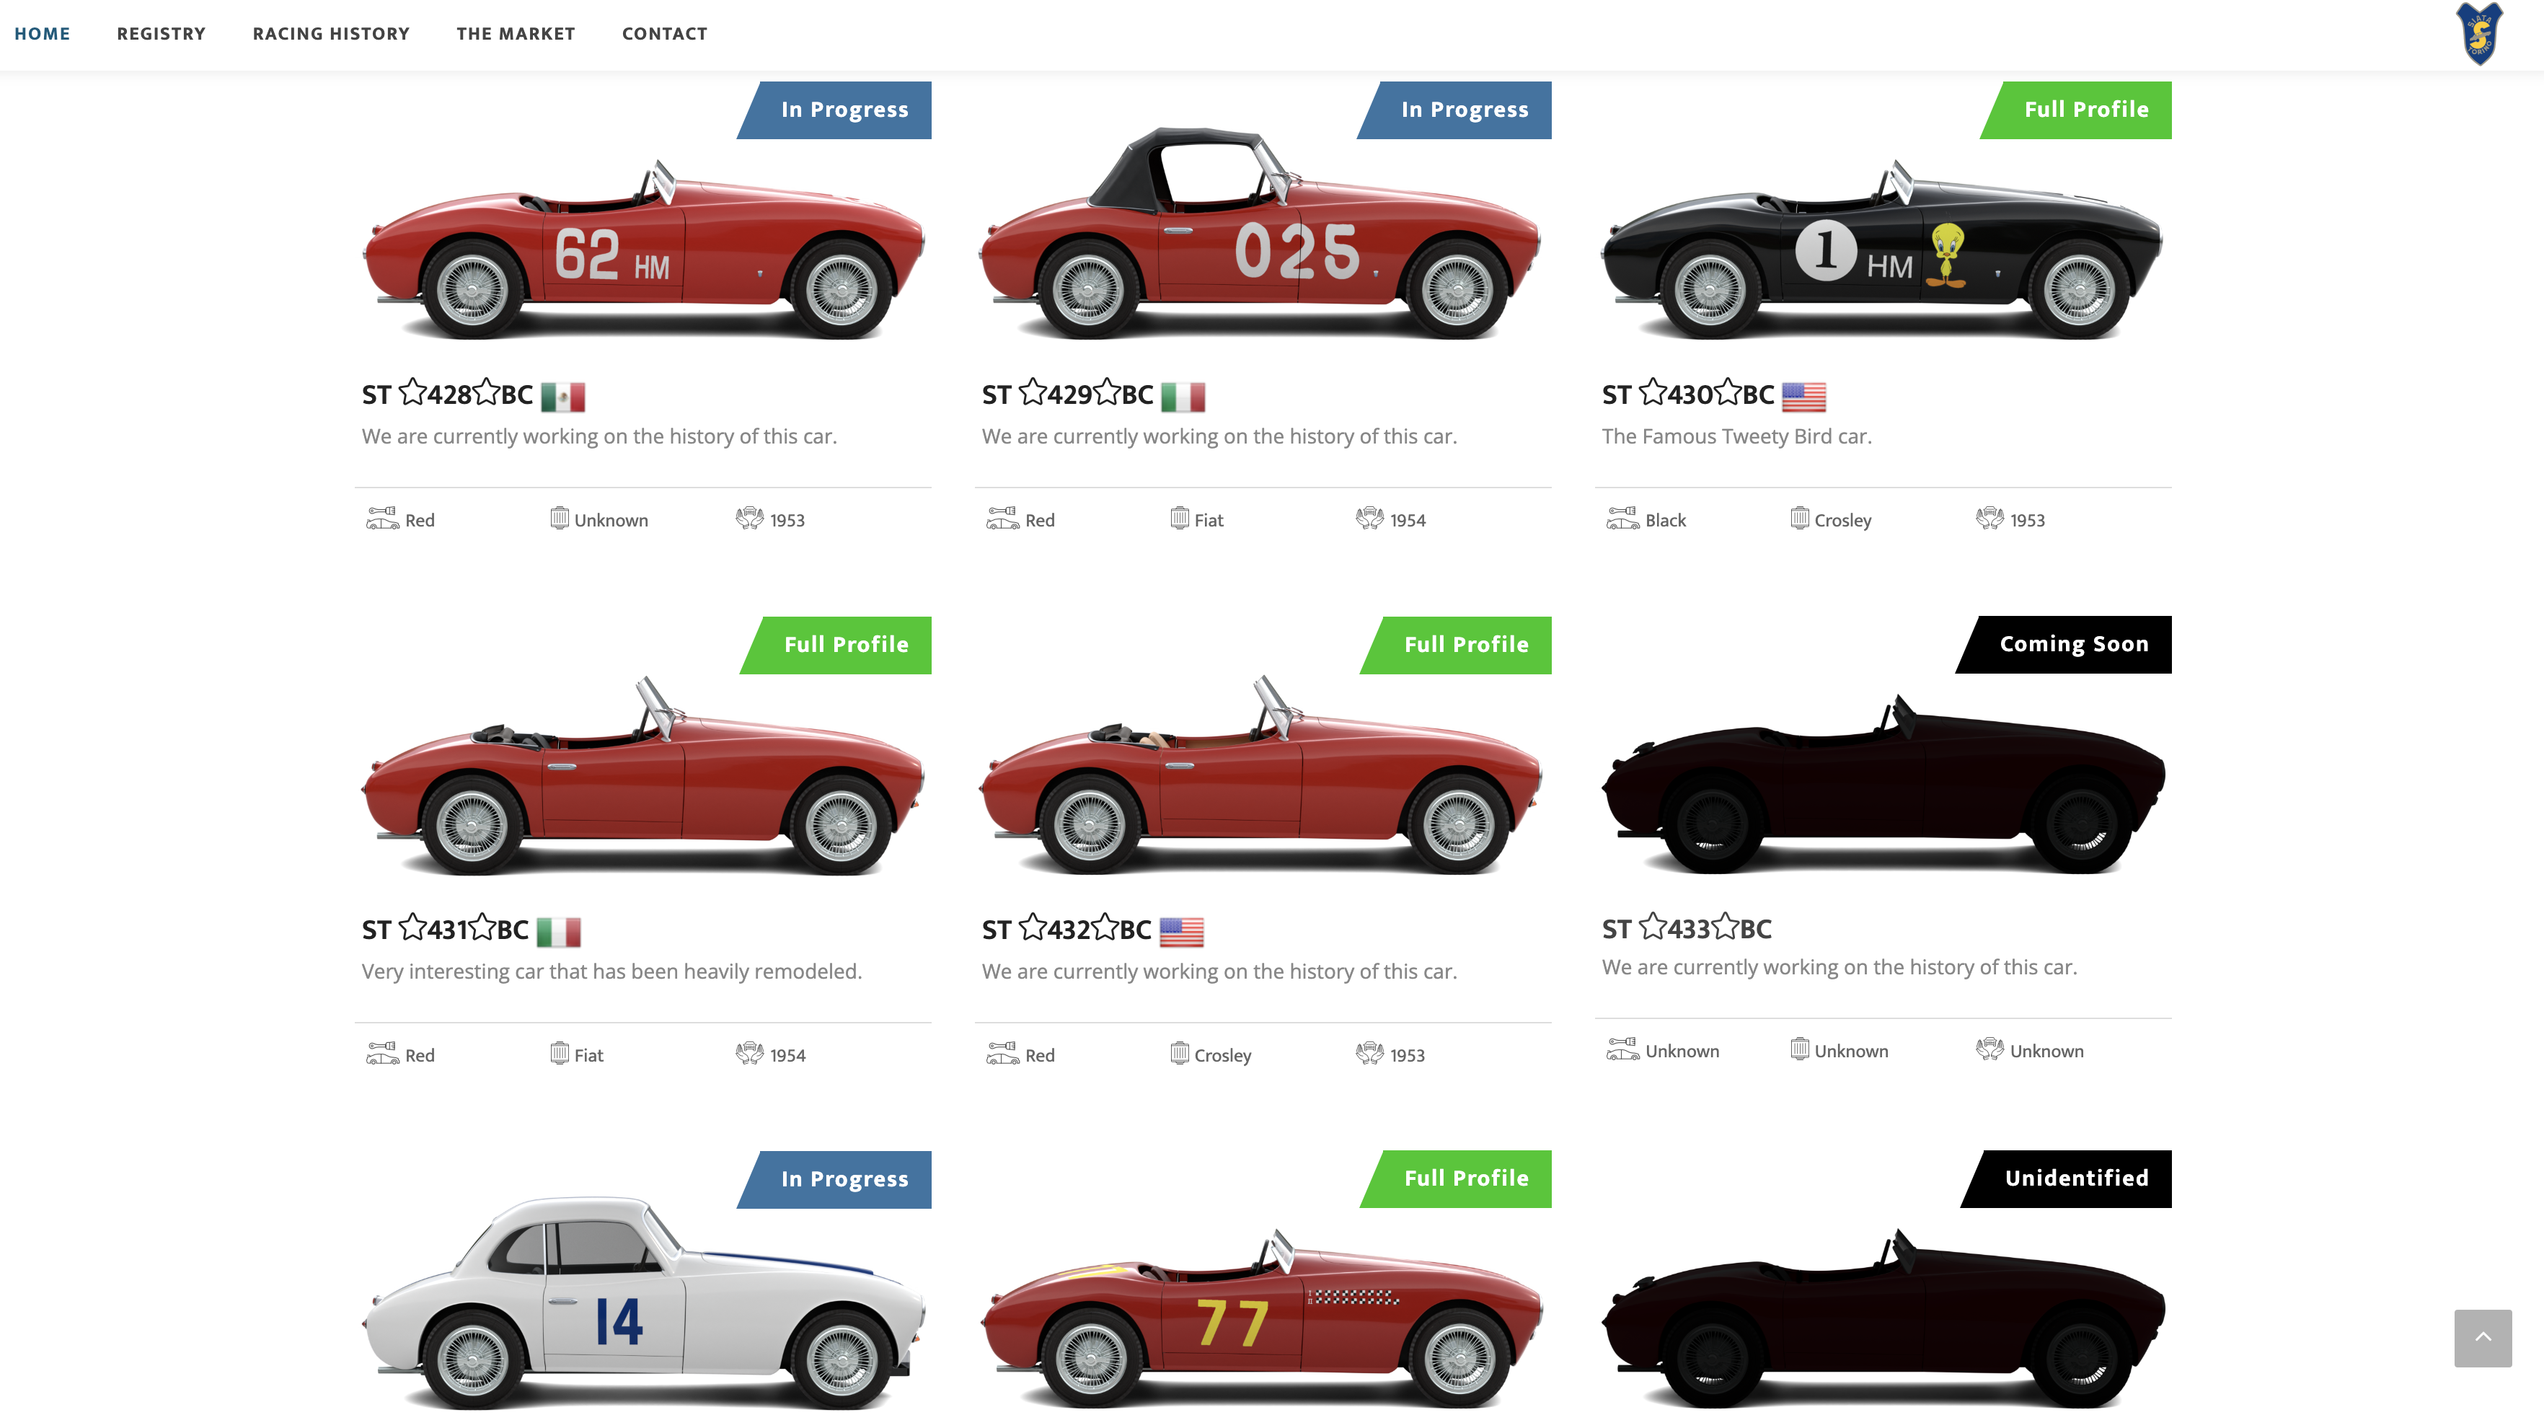The height and width of the screenshot is (1428, 2544).
Task: Click the US flag beside ST 430 BC
Action: tap(1803, 397)
